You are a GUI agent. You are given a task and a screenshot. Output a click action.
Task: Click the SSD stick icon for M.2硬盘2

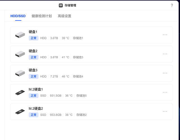20,112
